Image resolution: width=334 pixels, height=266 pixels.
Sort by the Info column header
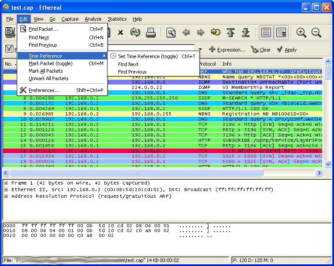(271, 64)
